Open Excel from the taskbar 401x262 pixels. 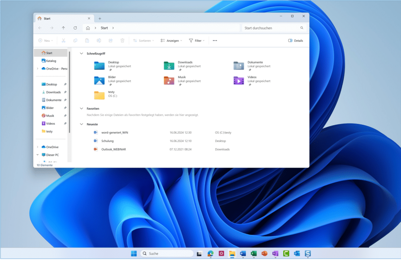pyautogui.click(x=254, y=253)
